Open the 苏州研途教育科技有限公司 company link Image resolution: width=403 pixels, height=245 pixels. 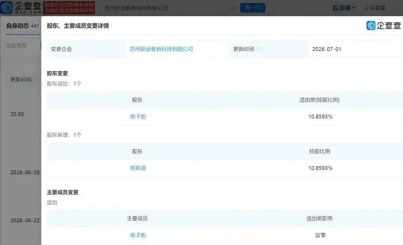161,49
